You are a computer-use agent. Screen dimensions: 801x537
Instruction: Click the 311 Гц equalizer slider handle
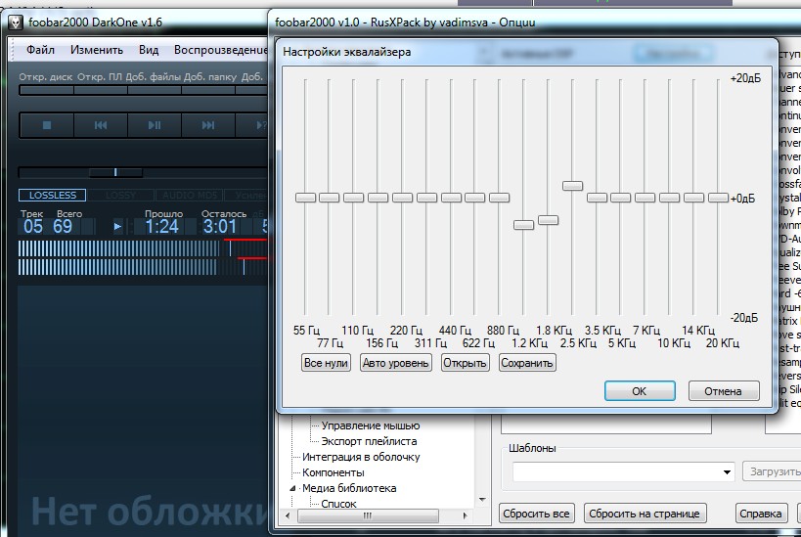click(427, 198)
